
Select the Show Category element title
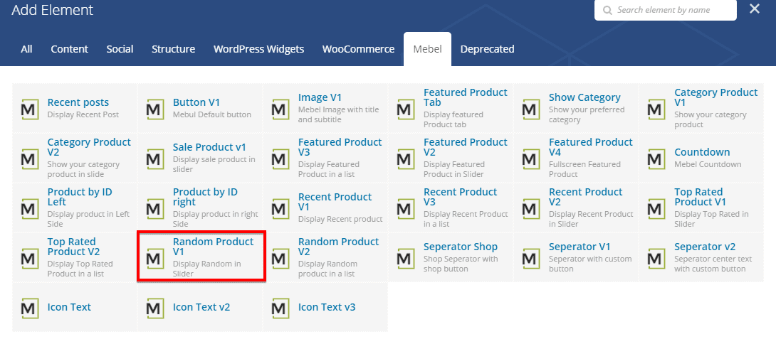(584, 97)
